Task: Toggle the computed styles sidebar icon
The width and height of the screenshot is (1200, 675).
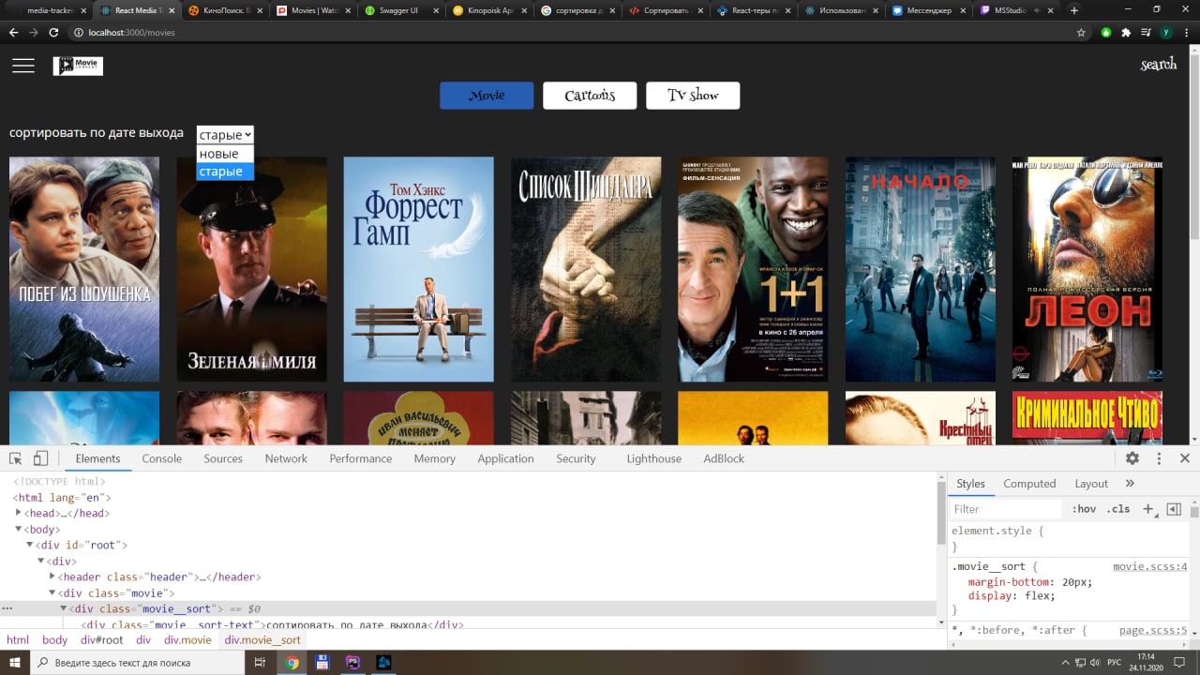Action: pos(1174,509)
